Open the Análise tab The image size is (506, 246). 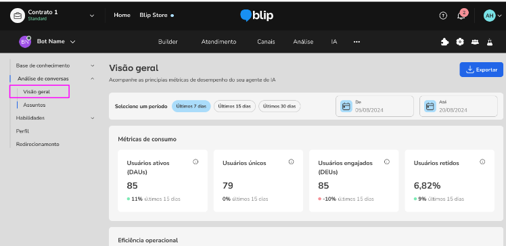(x=303, y=42)
